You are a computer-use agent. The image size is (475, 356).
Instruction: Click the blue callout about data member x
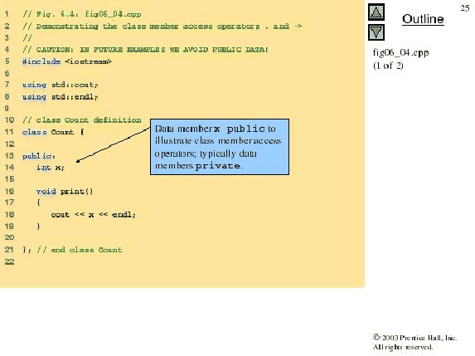pos(220,147)
